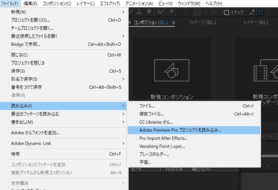Choose Vanishing Point (.vpe)... entry
This screenshot has width=278, height=190.
(x=194, y=146)
